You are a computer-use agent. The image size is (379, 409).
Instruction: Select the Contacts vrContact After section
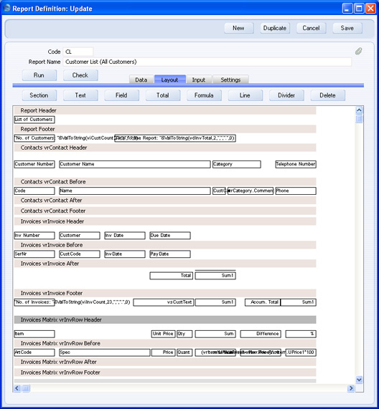[x=165, y=200]
